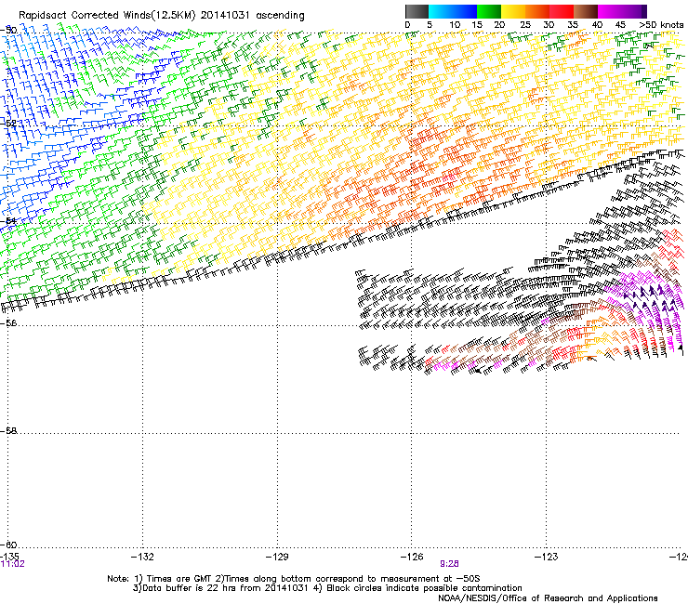Click the chart title 'Rapidscat Corrected Winds(12.5KM)'
Image resolution: width=688 pixels, height=604 pixels.
(x=107, y=15)
